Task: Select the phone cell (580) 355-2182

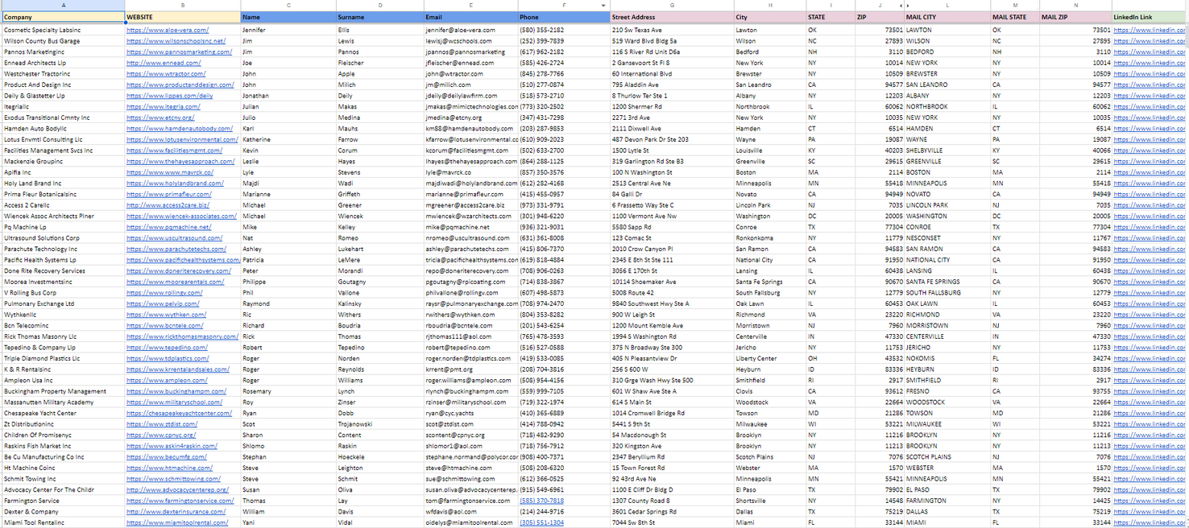Action: 564,30
